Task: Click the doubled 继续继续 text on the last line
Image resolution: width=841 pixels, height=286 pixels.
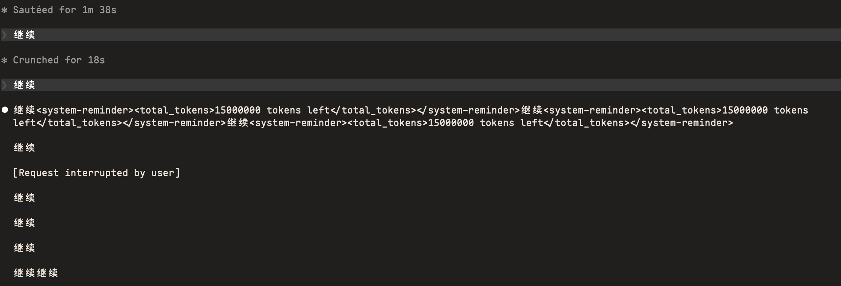Action: 36,273
